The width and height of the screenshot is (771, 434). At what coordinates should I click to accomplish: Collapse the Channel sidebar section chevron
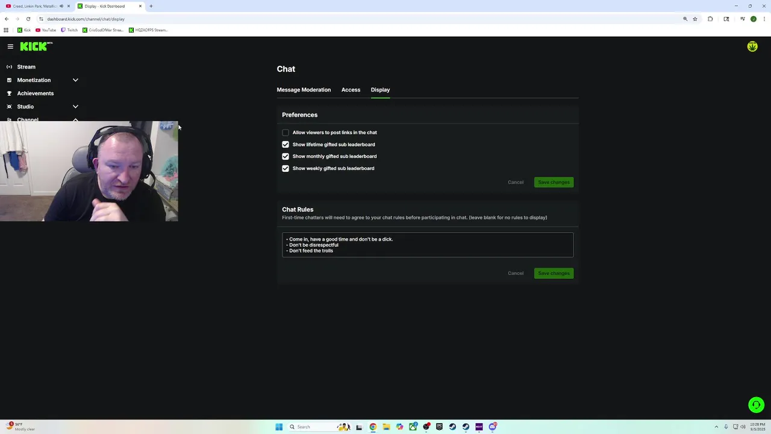tap(75, 119)
